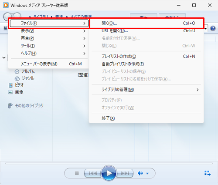
Task: Choose 開く(O)... from File submenu
Action: pyautogui.click(x=146, y=23)
